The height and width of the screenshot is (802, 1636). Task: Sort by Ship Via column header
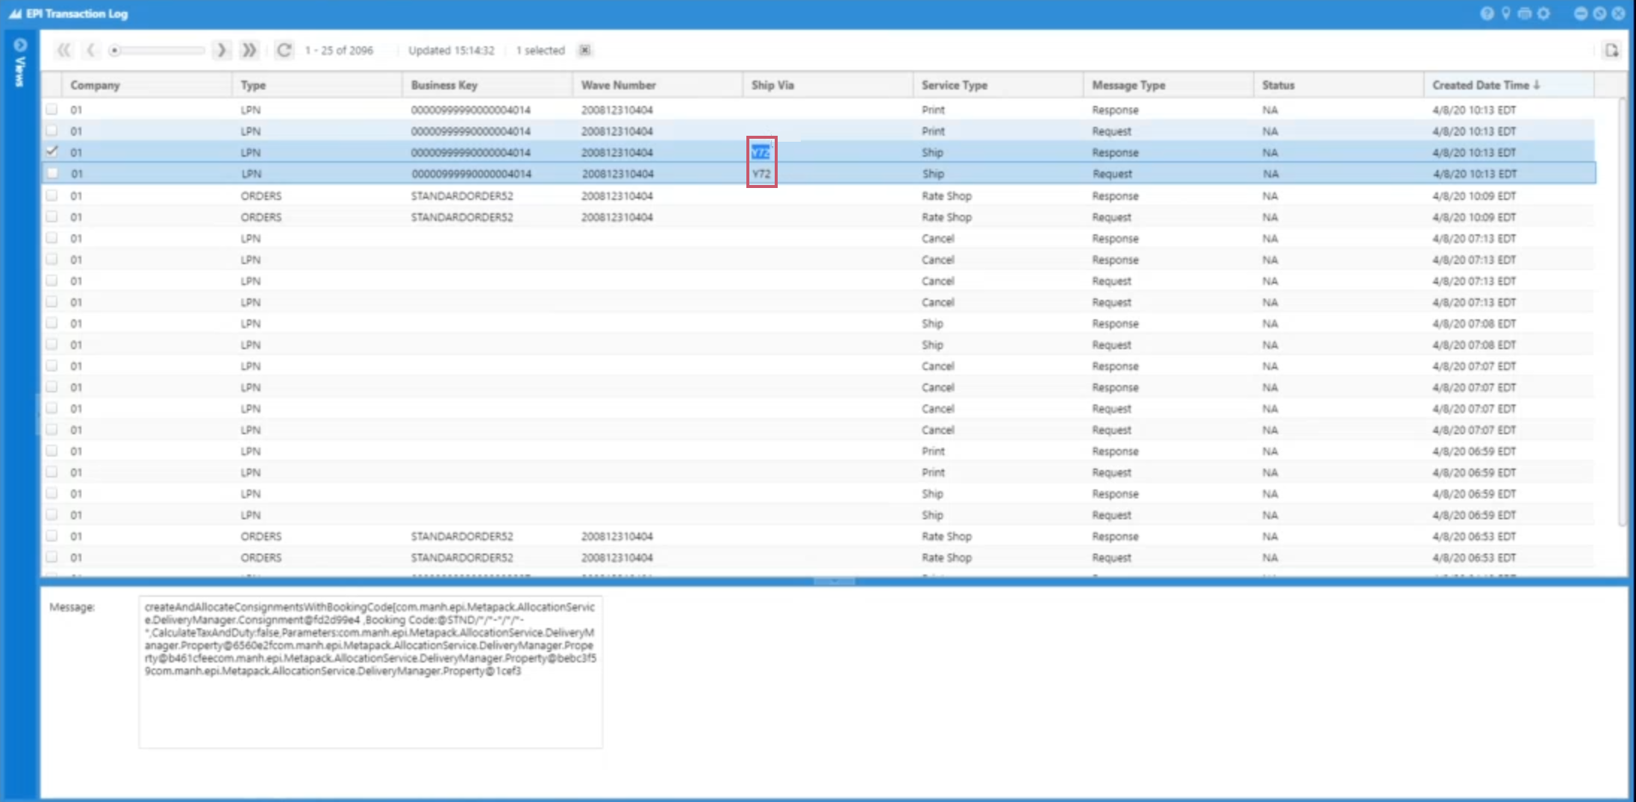828,85
